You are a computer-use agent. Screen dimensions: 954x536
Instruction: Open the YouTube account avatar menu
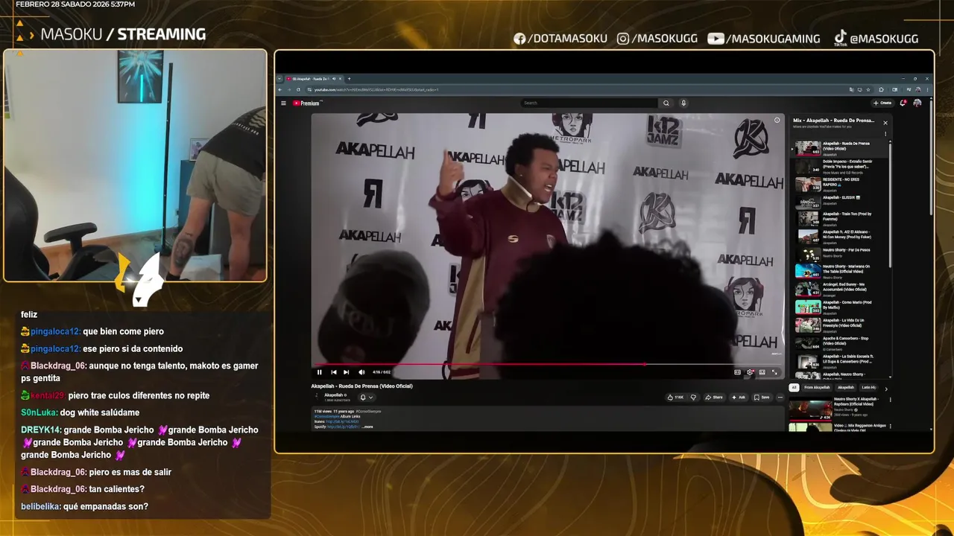tap(917, 103)
